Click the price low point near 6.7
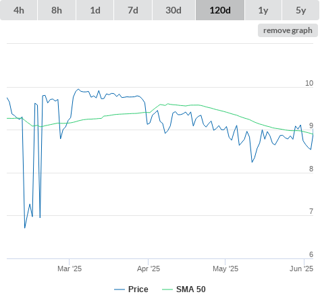Viewport: 320px width, 307px height. pyautogui.click(x=25, y=228)
